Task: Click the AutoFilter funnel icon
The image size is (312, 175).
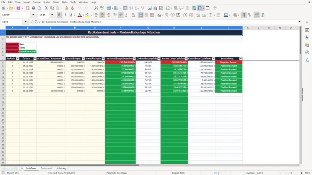Action: [143, 8]
